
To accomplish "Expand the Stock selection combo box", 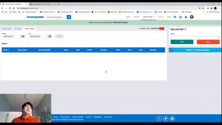I will [x=195, y=37].
